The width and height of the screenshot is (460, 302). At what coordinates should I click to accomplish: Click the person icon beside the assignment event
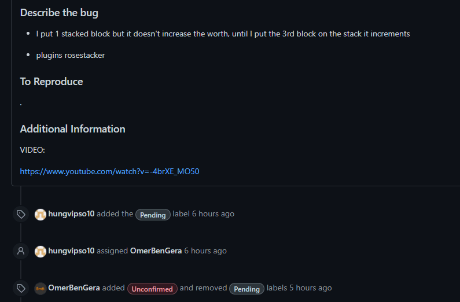(x=21, y=251)
